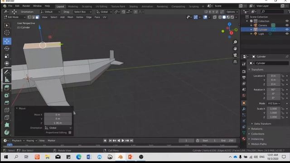Click the viewport zoom magnifier icon
Screen dimensions: 290x163
[235, 42]
